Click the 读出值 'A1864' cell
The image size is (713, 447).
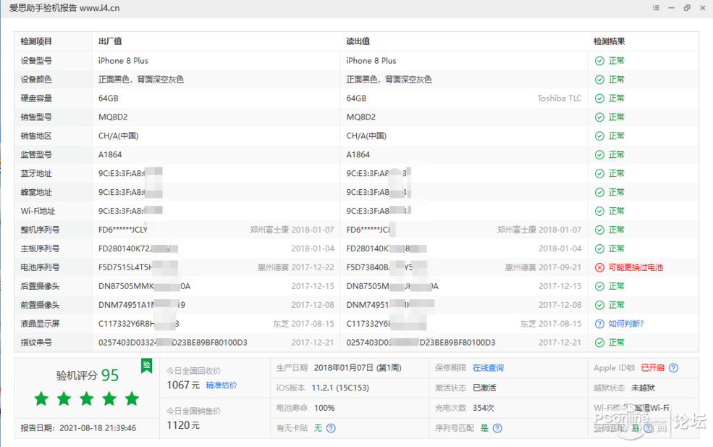coord(358,155)
